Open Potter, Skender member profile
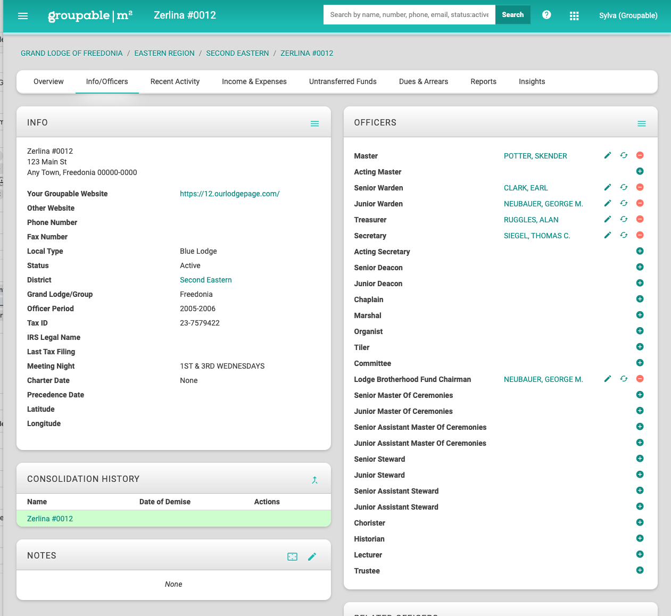This screenshot has width=671, height=616. tap(535, 156)
